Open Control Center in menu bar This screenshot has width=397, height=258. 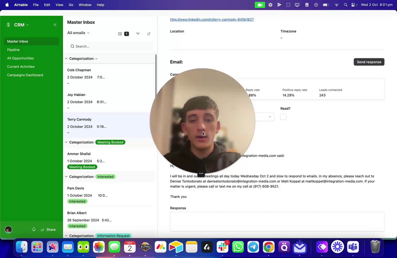pos(354,5)
